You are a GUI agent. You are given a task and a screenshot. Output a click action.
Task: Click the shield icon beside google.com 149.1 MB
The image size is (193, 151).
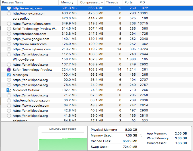tap(9, 39)
